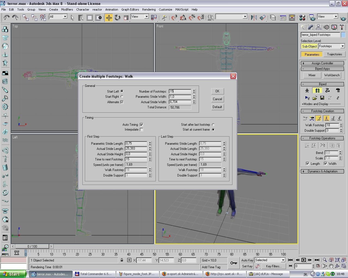
Task: Open the Character menu
Action: [83, 10]
